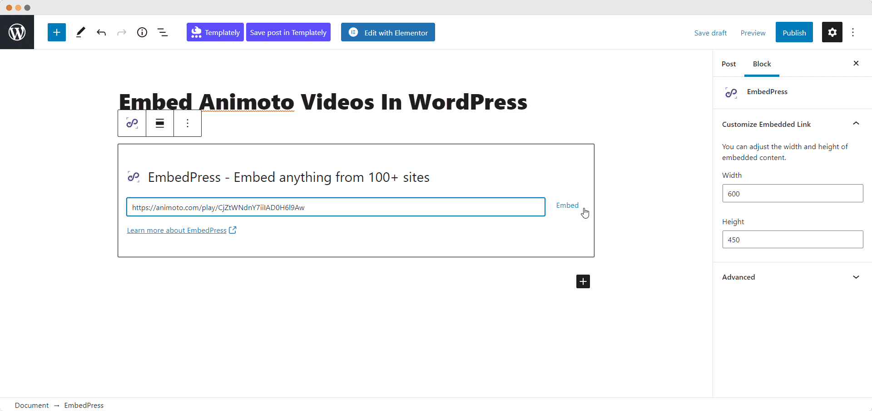Click the Animoto URL input field
872x411 pixels.
coord(336,207)
